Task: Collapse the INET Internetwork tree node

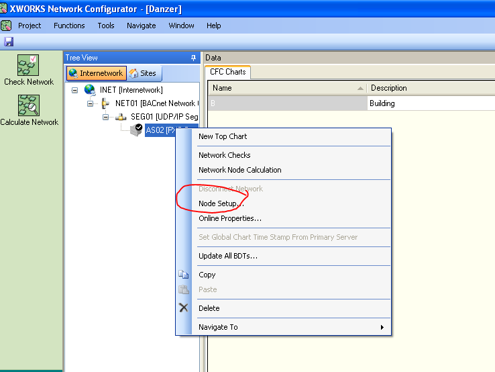Action: [74, 90]
